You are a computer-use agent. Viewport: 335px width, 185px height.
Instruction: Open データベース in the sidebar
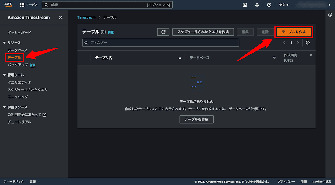[18, 50]
